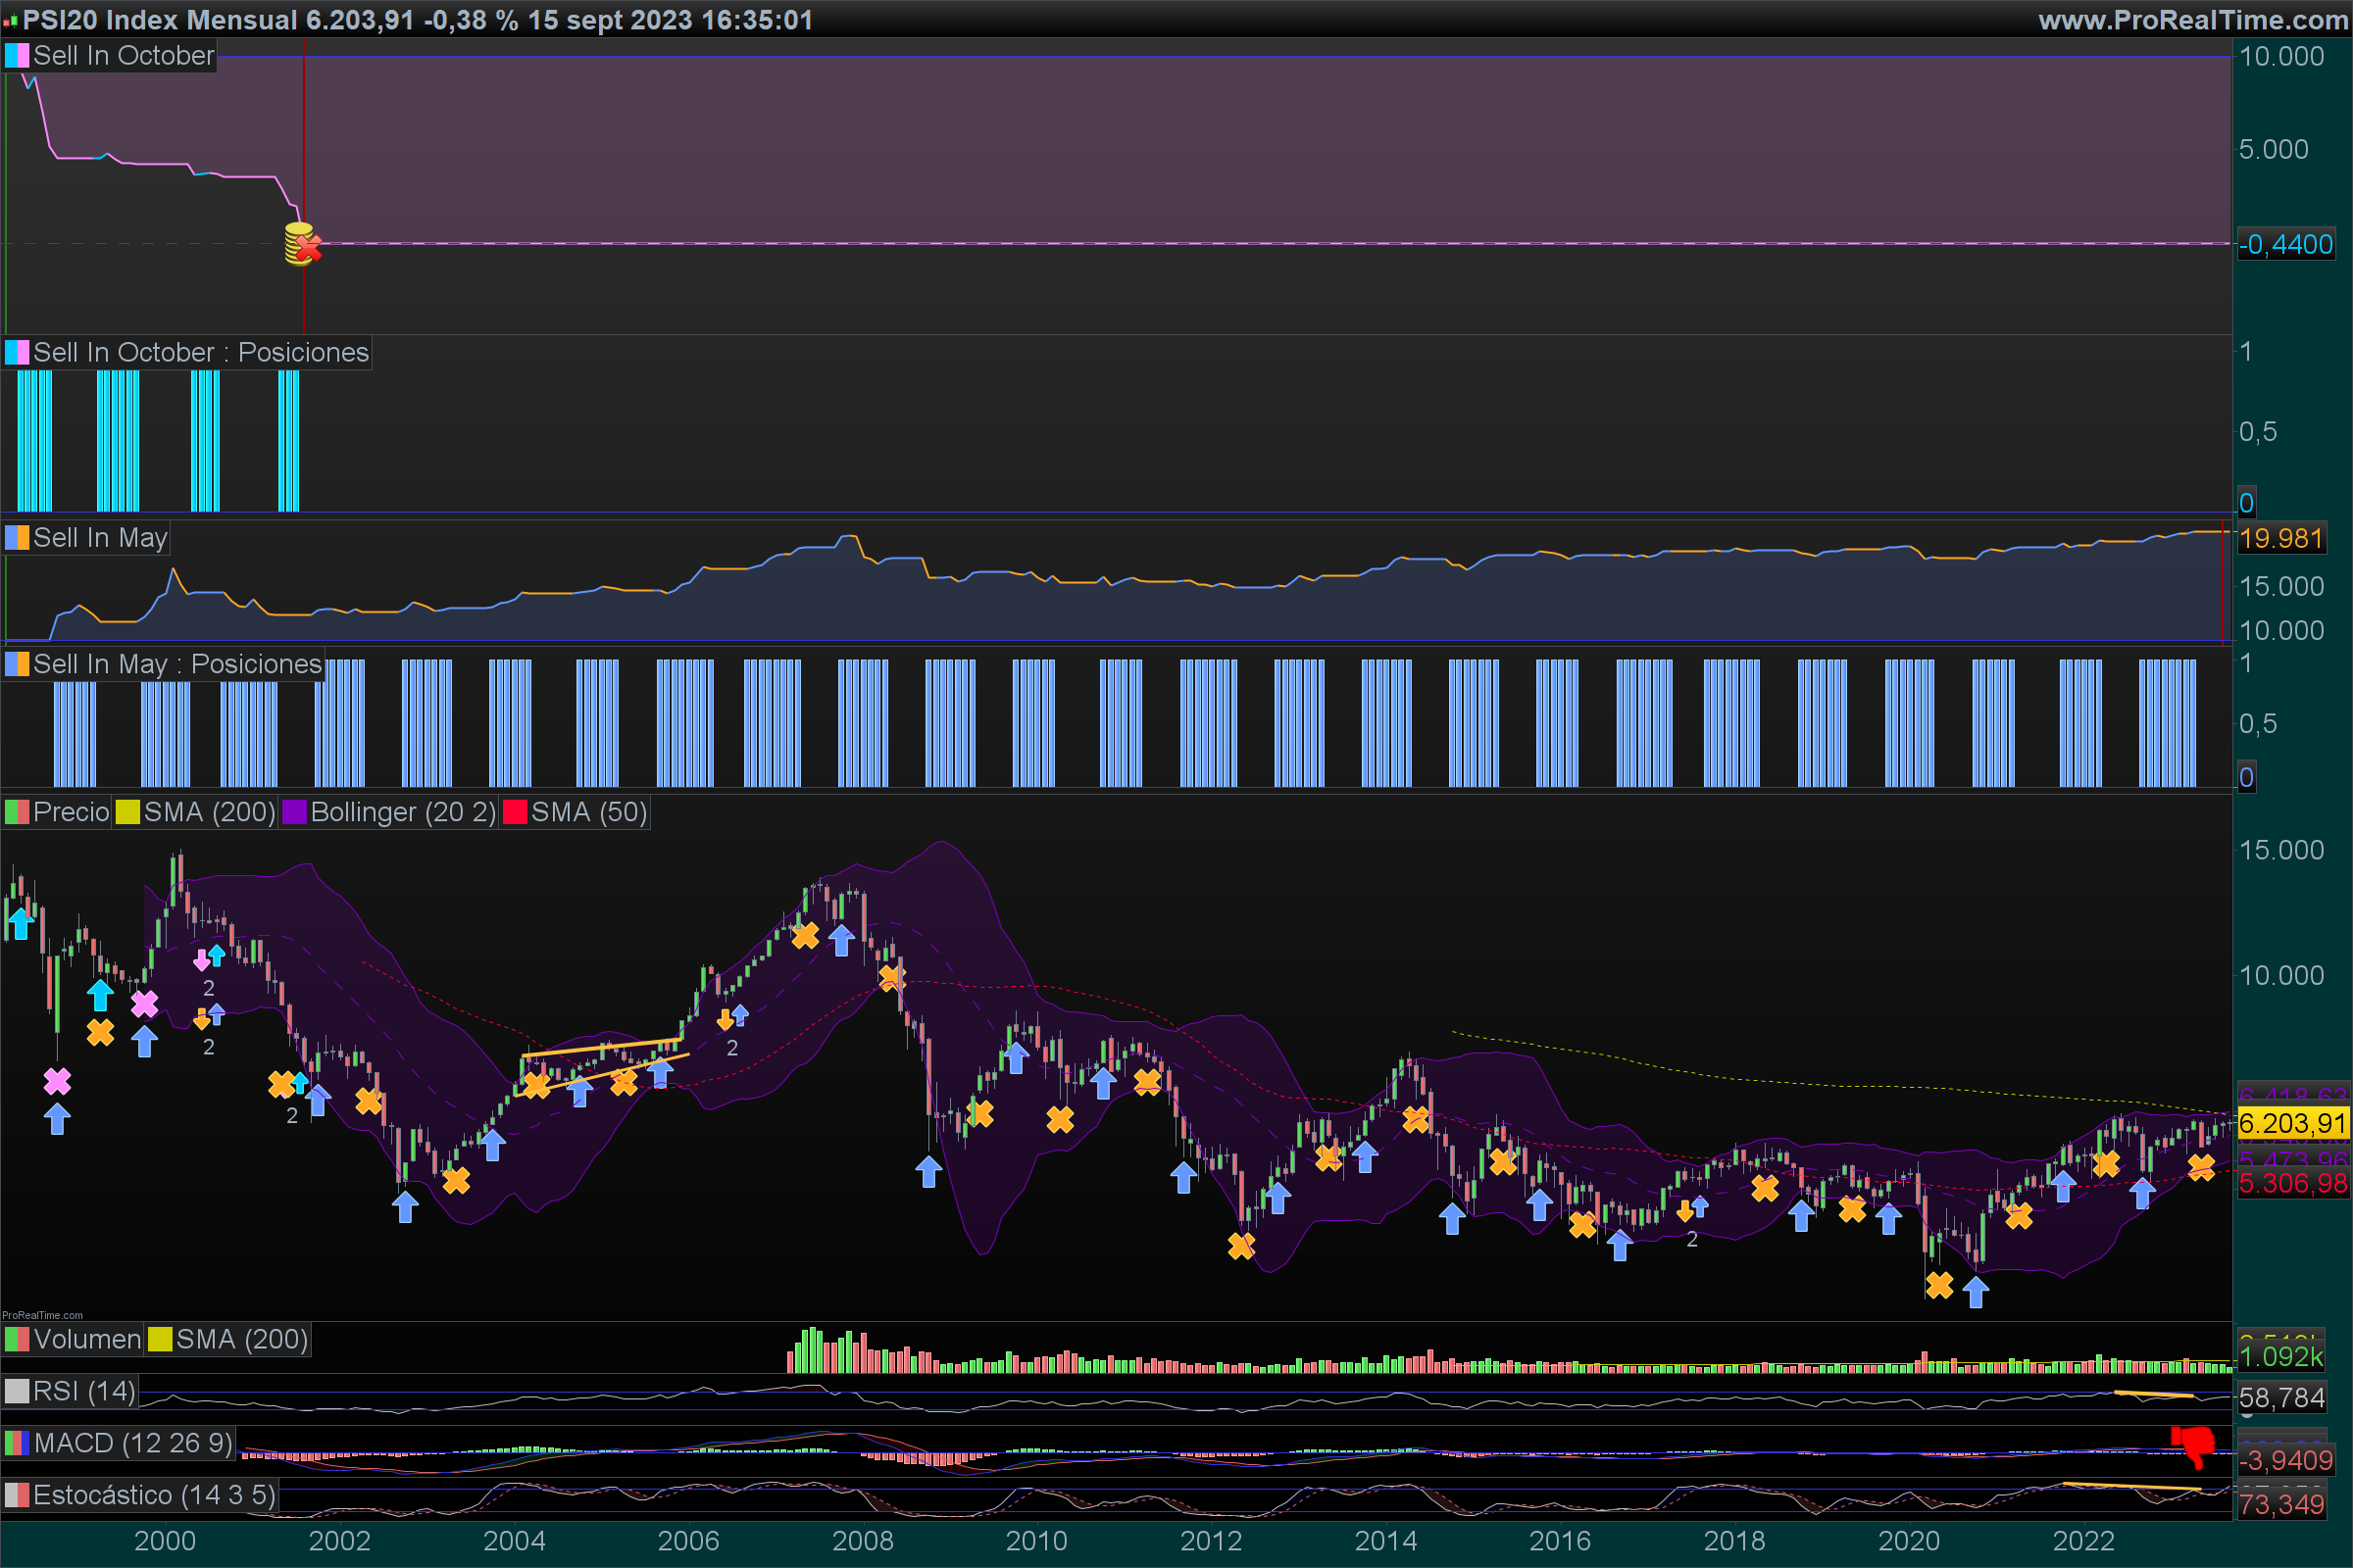
Task: Click the PSI20 Index Mensual title
Action: click(160, 20)
